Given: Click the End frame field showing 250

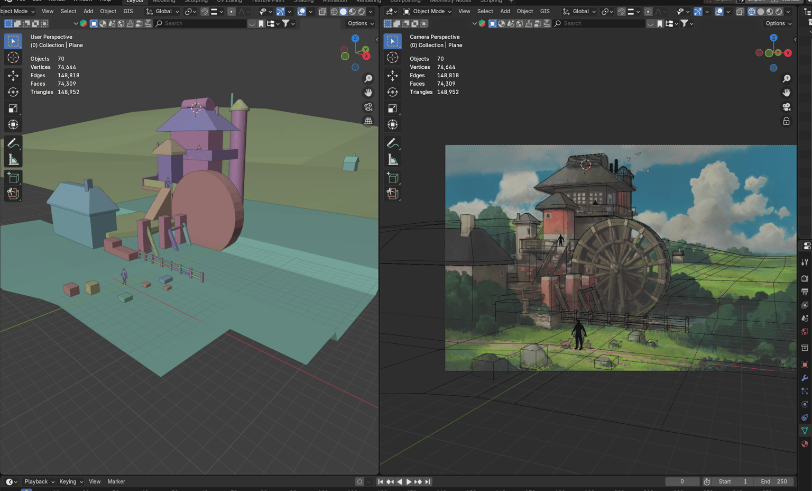Looking at the screenshot, I should (x=774, y=481).
